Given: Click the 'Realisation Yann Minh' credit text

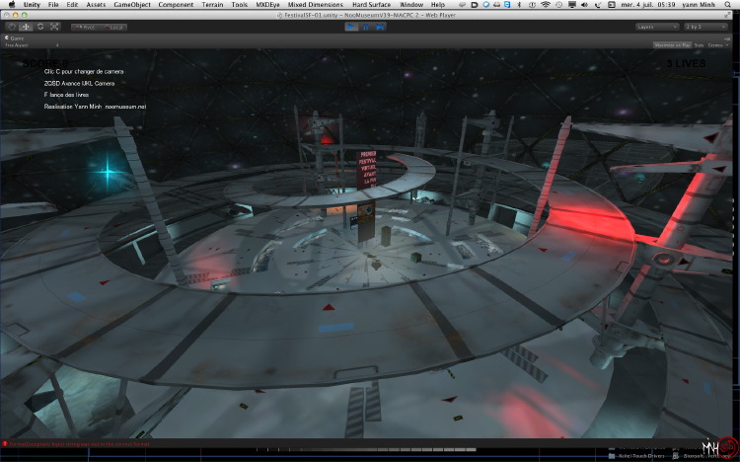Looking at the screenshot, I should [95, 107].
